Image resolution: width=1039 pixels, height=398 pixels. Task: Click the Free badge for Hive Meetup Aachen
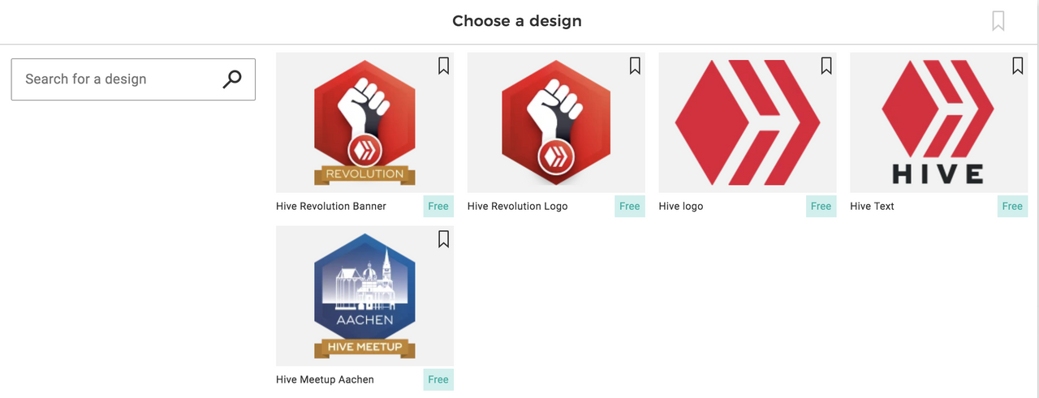(438, 379)
